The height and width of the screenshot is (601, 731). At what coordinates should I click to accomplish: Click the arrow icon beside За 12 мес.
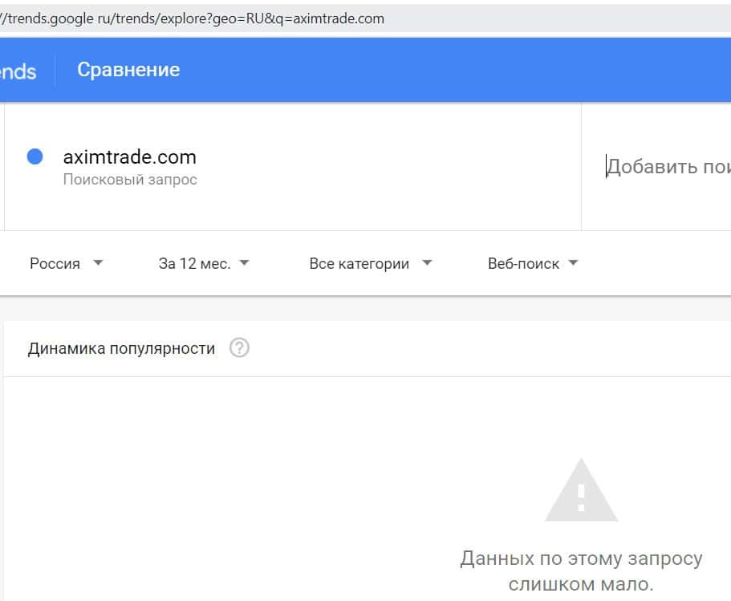click(244, 263)
